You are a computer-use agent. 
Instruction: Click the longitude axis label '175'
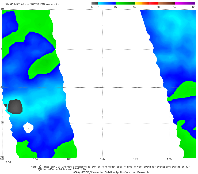click(169, 159)
